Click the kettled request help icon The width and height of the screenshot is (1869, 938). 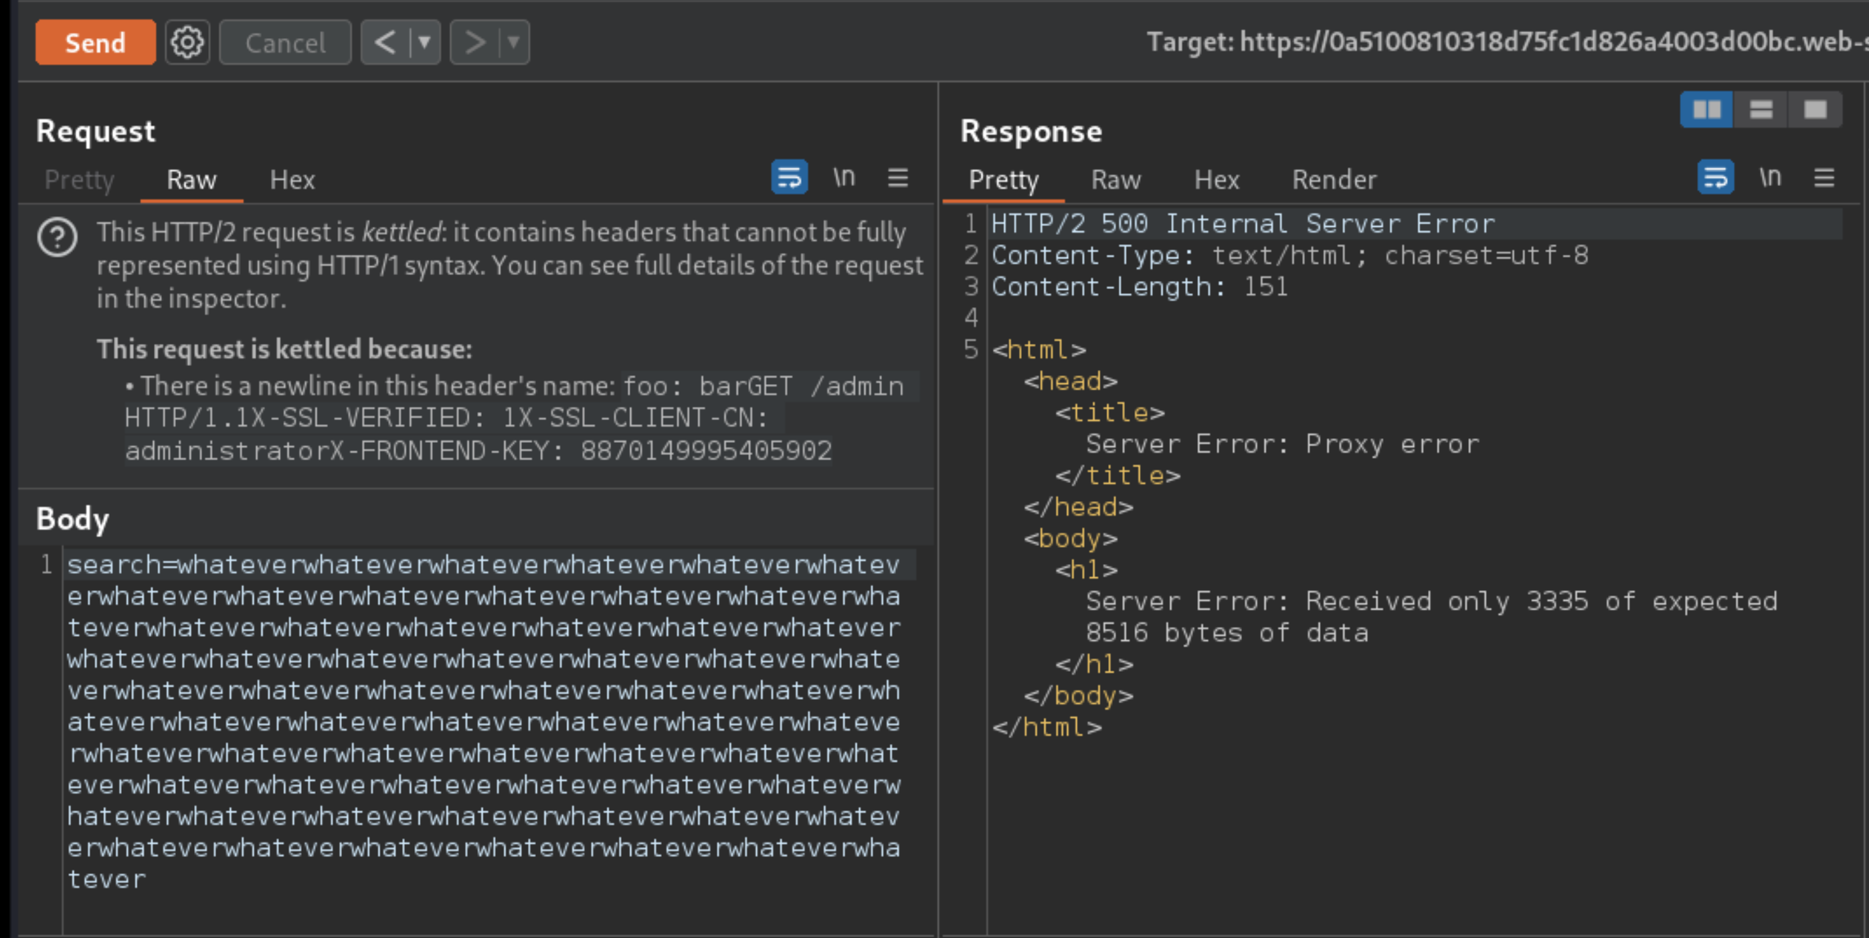[58, 238]
